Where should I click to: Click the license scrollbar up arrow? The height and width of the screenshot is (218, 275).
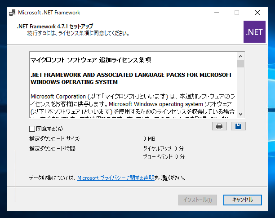[241, 56]
